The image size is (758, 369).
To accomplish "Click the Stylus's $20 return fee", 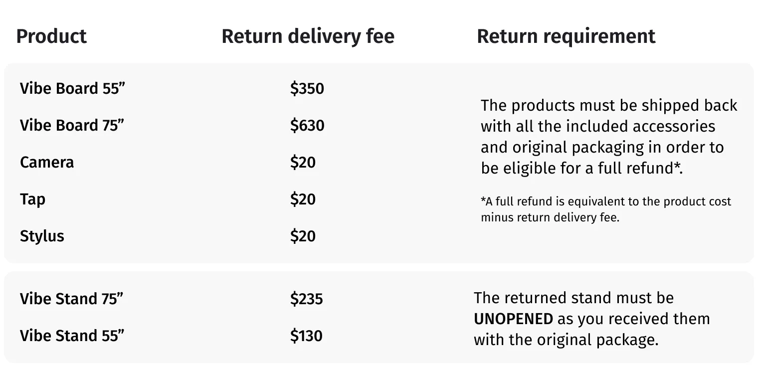I will [303, 236].
